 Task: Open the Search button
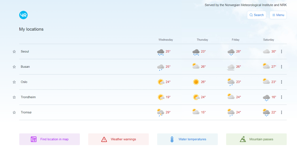pyautogui.click(x=256, y=15)
